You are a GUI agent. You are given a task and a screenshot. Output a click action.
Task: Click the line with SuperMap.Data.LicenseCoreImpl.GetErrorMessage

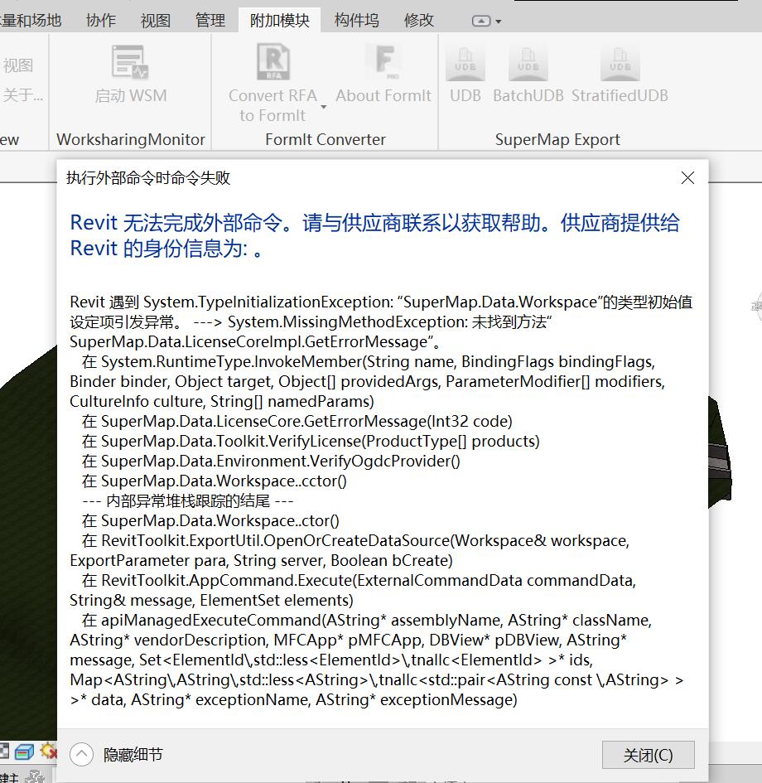(x=255, y=342)
